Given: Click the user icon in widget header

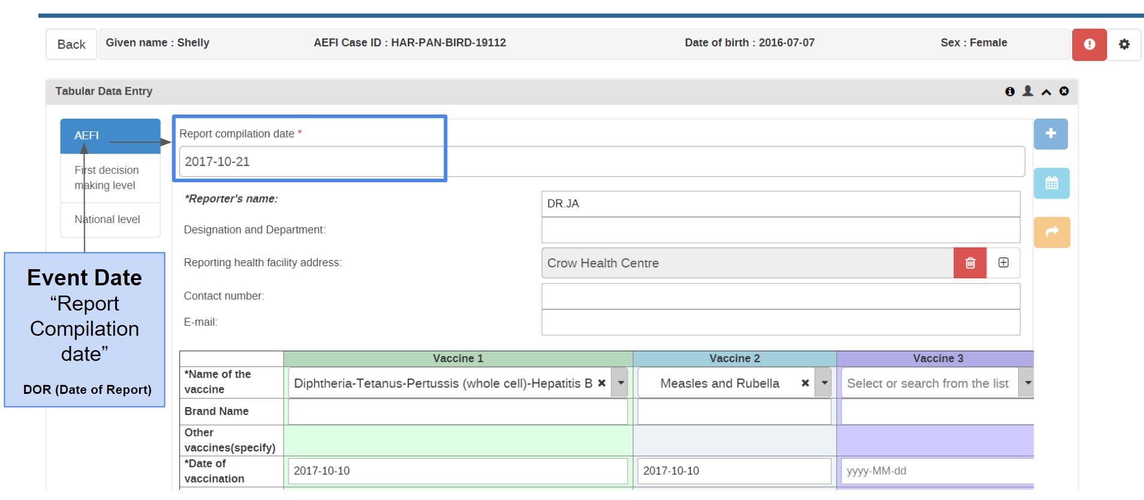Looking at the screenshot, I should coord(1028,91).
